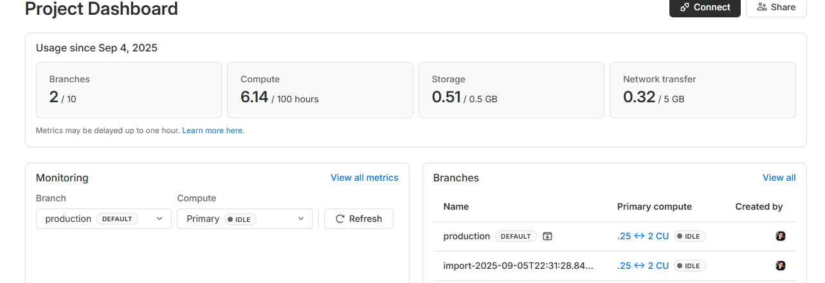Screen dimensions: 825x283
Task: Open the import-2025-09-05 branch
Action: 518,266
